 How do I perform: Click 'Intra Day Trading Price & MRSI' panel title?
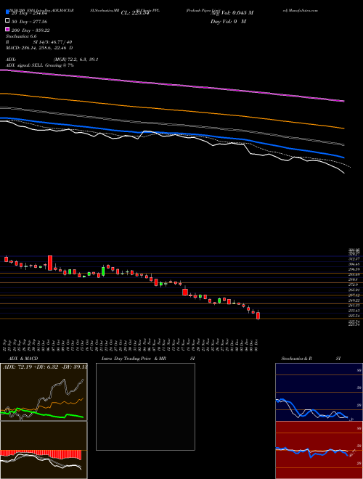pyautogui.click(x=148, y=359)
